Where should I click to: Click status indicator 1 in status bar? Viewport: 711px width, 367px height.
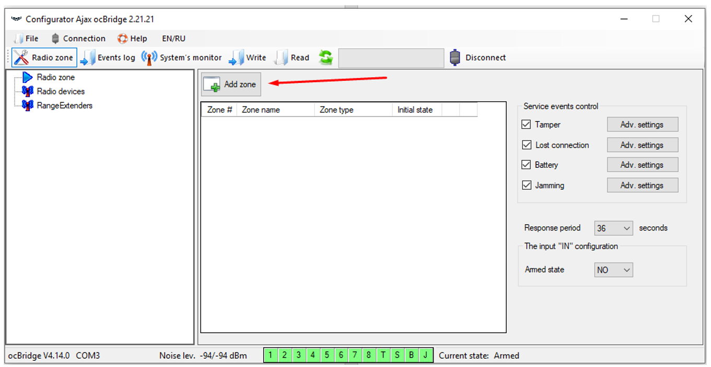pos(271,356)
